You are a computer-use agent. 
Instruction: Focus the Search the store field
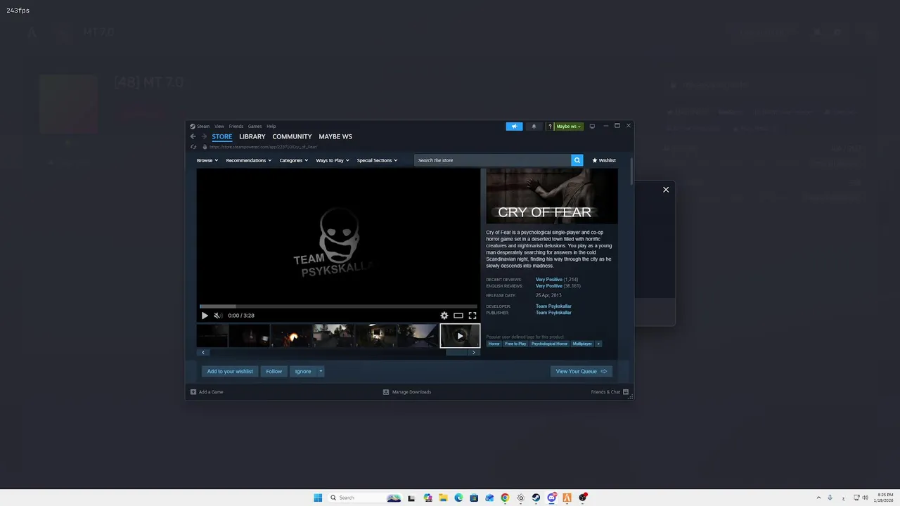click(x=493, y=160)
